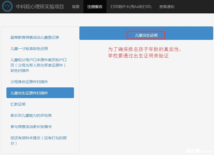
Task: Select 家长对儿童能力的评估表 sidebar link
Action: point(31,115)
